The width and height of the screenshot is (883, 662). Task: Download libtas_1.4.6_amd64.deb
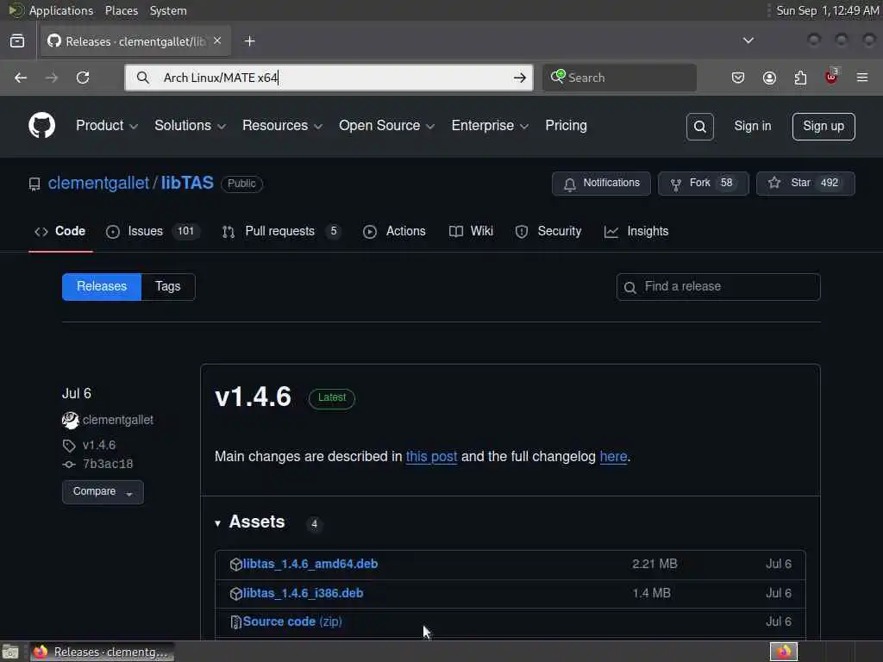310,564
